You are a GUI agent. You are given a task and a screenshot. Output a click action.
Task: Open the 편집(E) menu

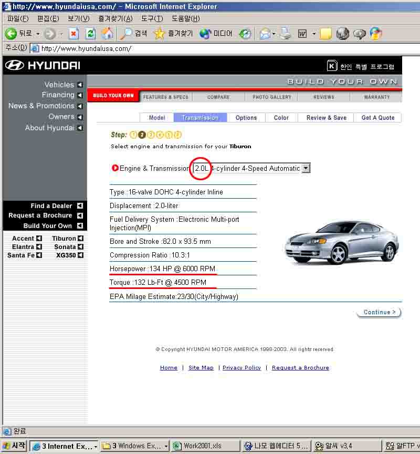tap(48, 19)
